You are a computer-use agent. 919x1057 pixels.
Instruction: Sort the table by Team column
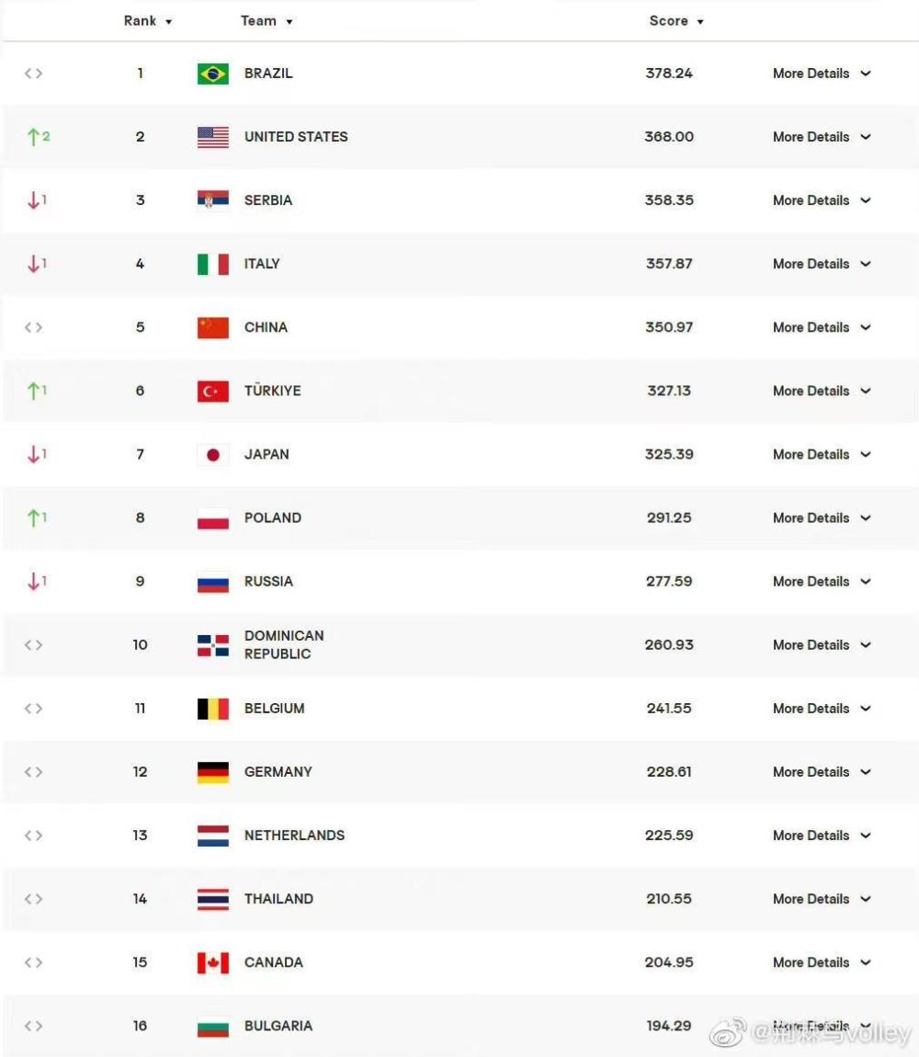pos(267,21)
